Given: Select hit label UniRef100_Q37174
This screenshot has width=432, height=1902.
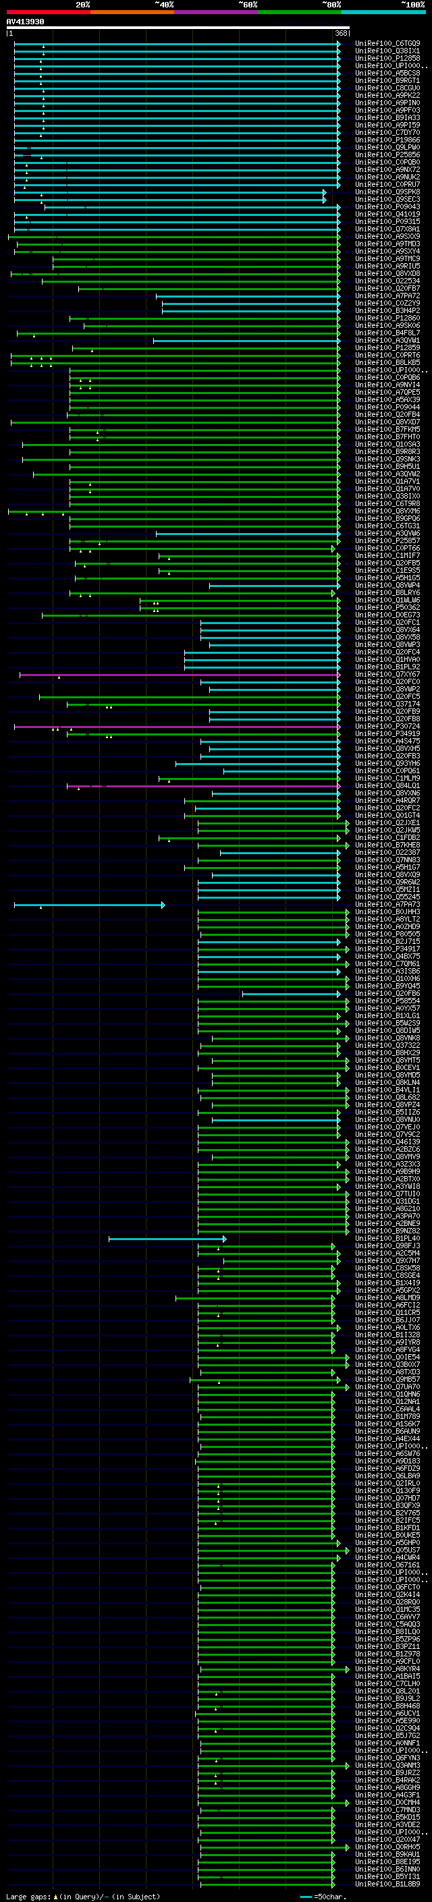Looking at the screenshot, I should [387, 704].
